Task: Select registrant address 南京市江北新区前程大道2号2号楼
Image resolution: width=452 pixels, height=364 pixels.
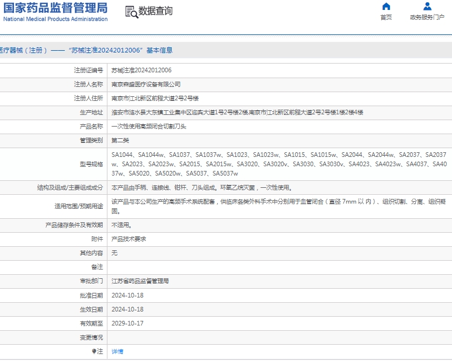Action: (155, 99)
